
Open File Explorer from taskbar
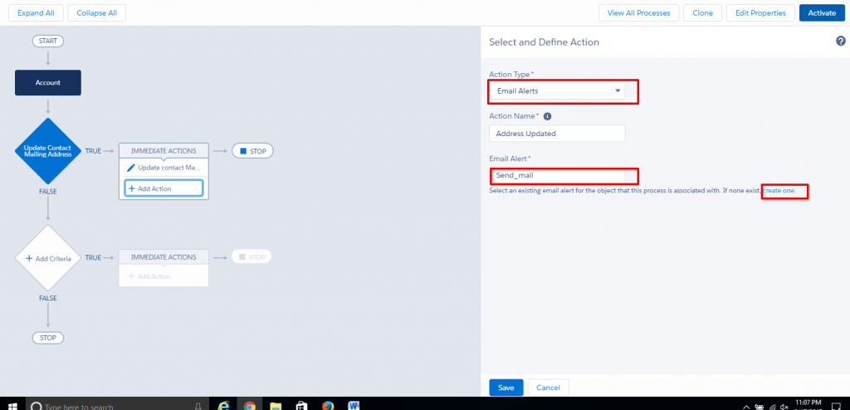click(x=276, y=406)
